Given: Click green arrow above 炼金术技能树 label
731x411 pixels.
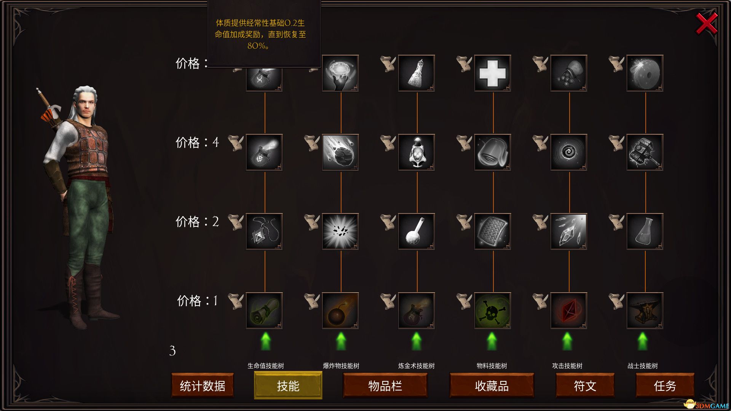Looking at the screenshot, I should pyautogui.click(x=417, y=341).
